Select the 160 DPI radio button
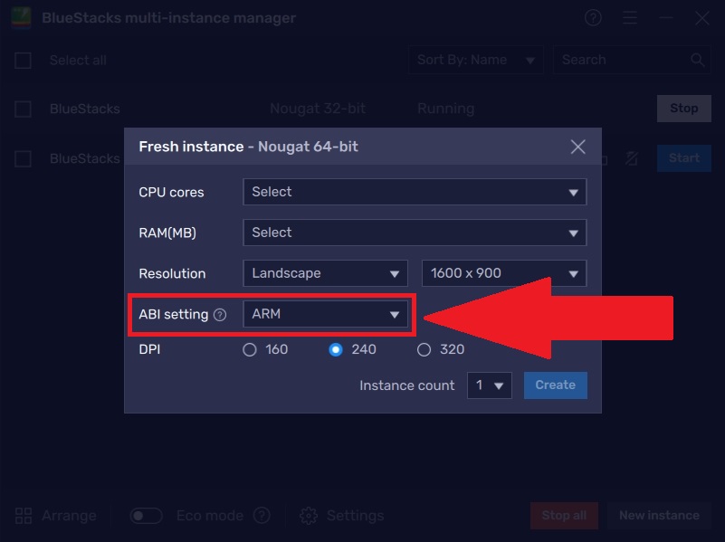Viewport: 725px width, 542px height. [x=250, y=350]
